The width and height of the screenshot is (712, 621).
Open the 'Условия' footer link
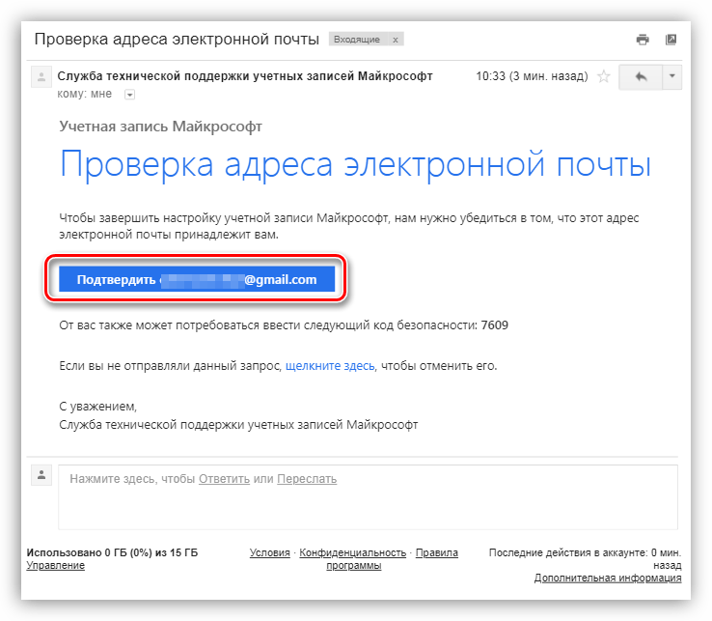(270, 552)
